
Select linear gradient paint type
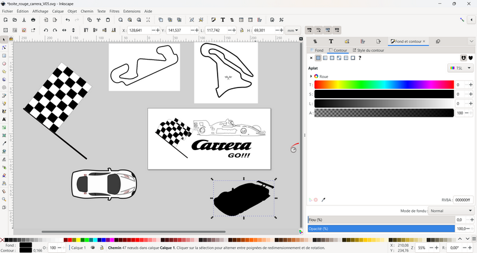tap(325, 58)
